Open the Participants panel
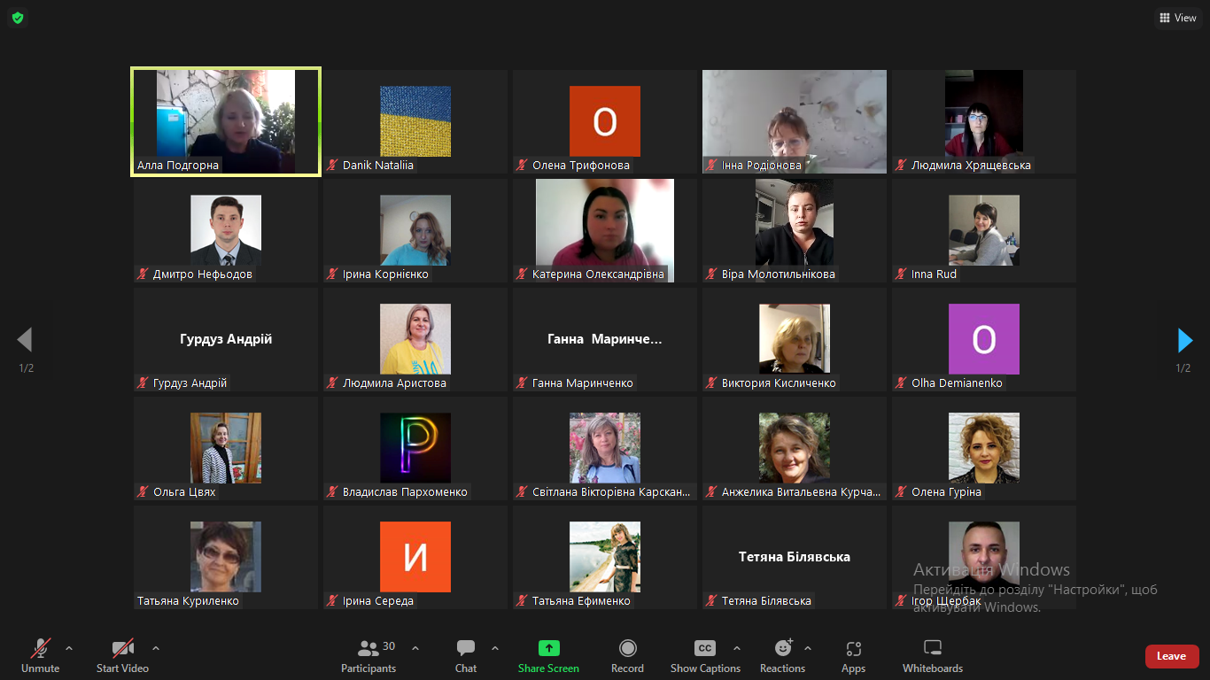1210x680 pixels. (368, 655)
